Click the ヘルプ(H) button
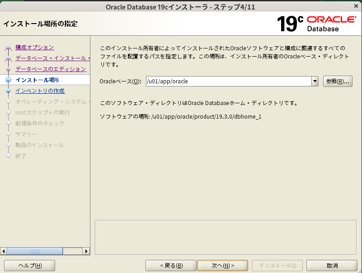Image resolution: width=362 pixels, height=273 pixels. tap(29, 265)
